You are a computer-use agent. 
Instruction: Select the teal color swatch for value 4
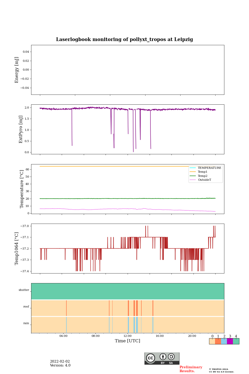236,341
